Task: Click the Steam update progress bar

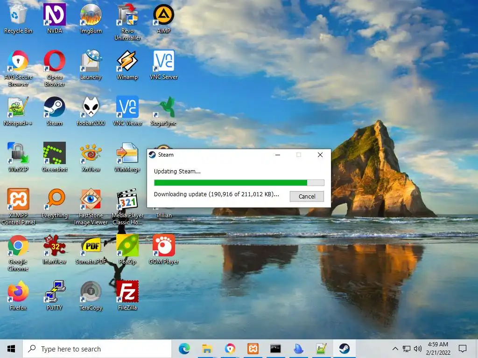Action: [x=239, y=183]
